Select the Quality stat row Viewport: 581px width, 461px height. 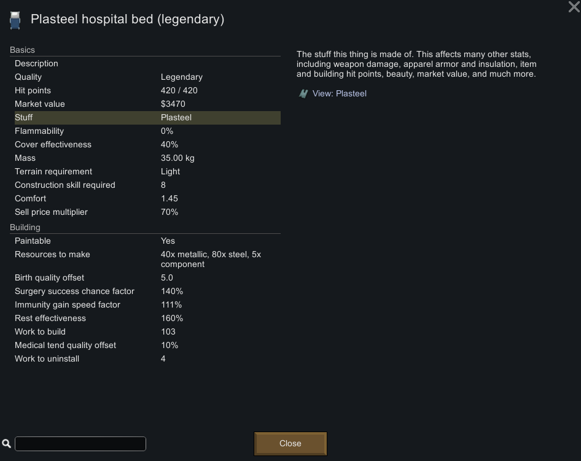tap(146, 77)
